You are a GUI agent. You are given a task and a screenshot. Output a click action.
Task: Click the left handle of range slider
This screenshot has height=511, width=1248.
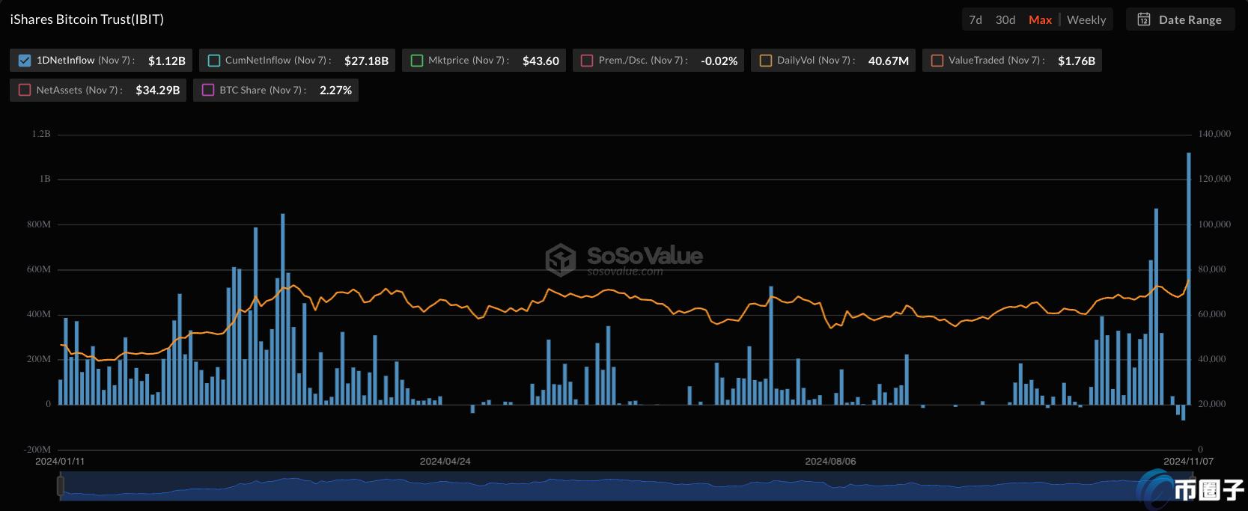point(61,486)
